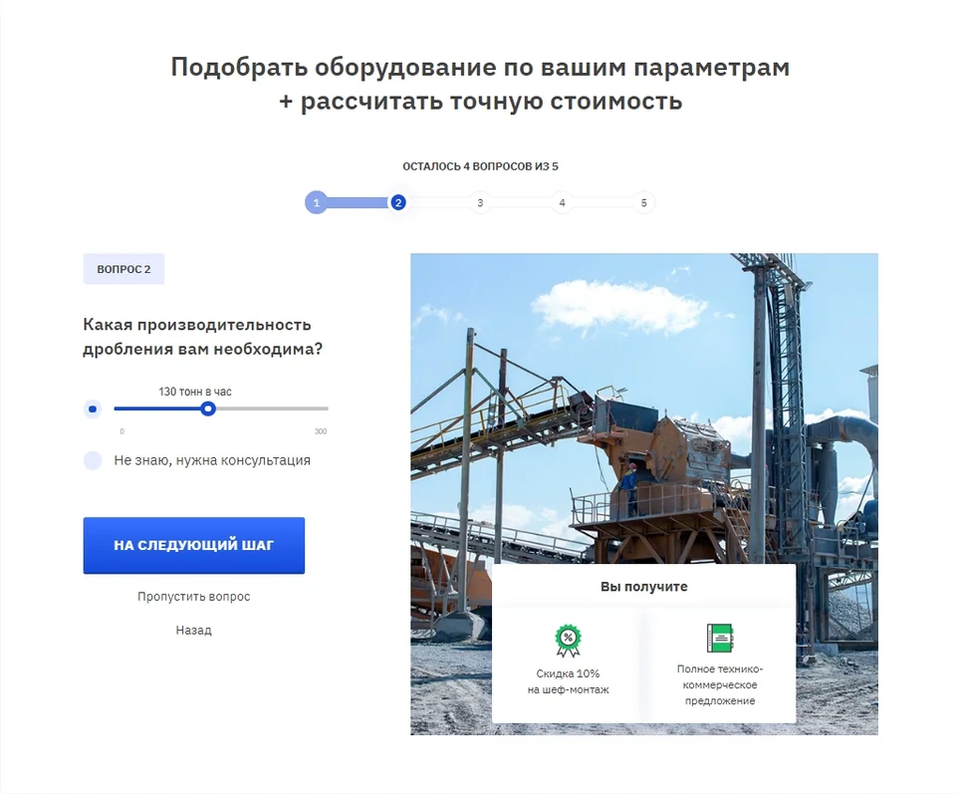Go to step 5 in the progress bar
956x794 pixels.
pyautogui.click(x=644, y=203)
